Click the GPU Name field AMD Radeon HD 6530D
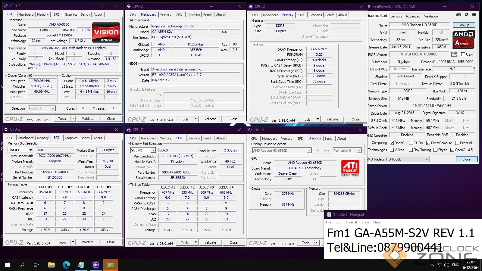This screenshot has width=482, height=271. 419,25
